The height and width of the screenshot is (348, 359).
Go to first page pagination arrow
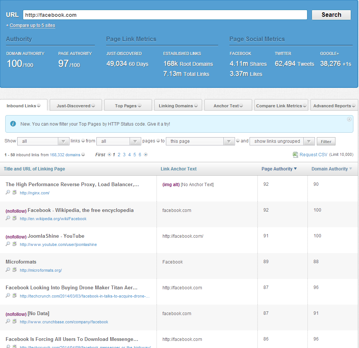(109, 155)
